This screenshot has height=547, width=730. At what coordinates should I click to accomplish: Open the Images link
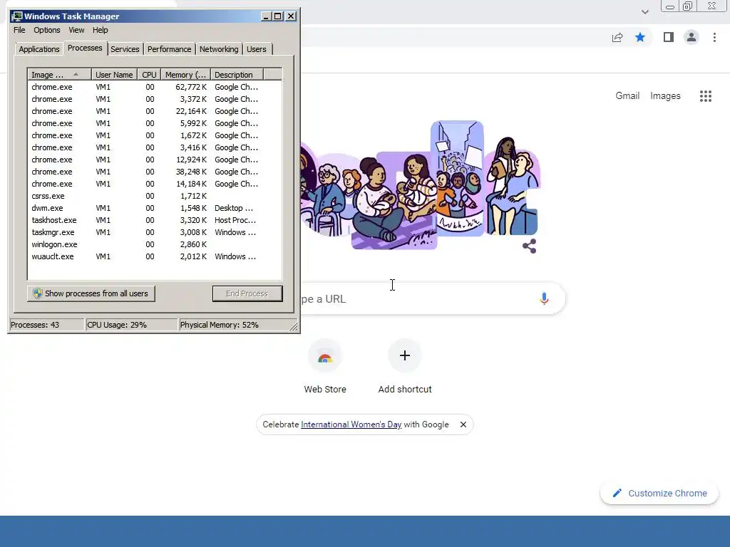click(x=665, y=96)
